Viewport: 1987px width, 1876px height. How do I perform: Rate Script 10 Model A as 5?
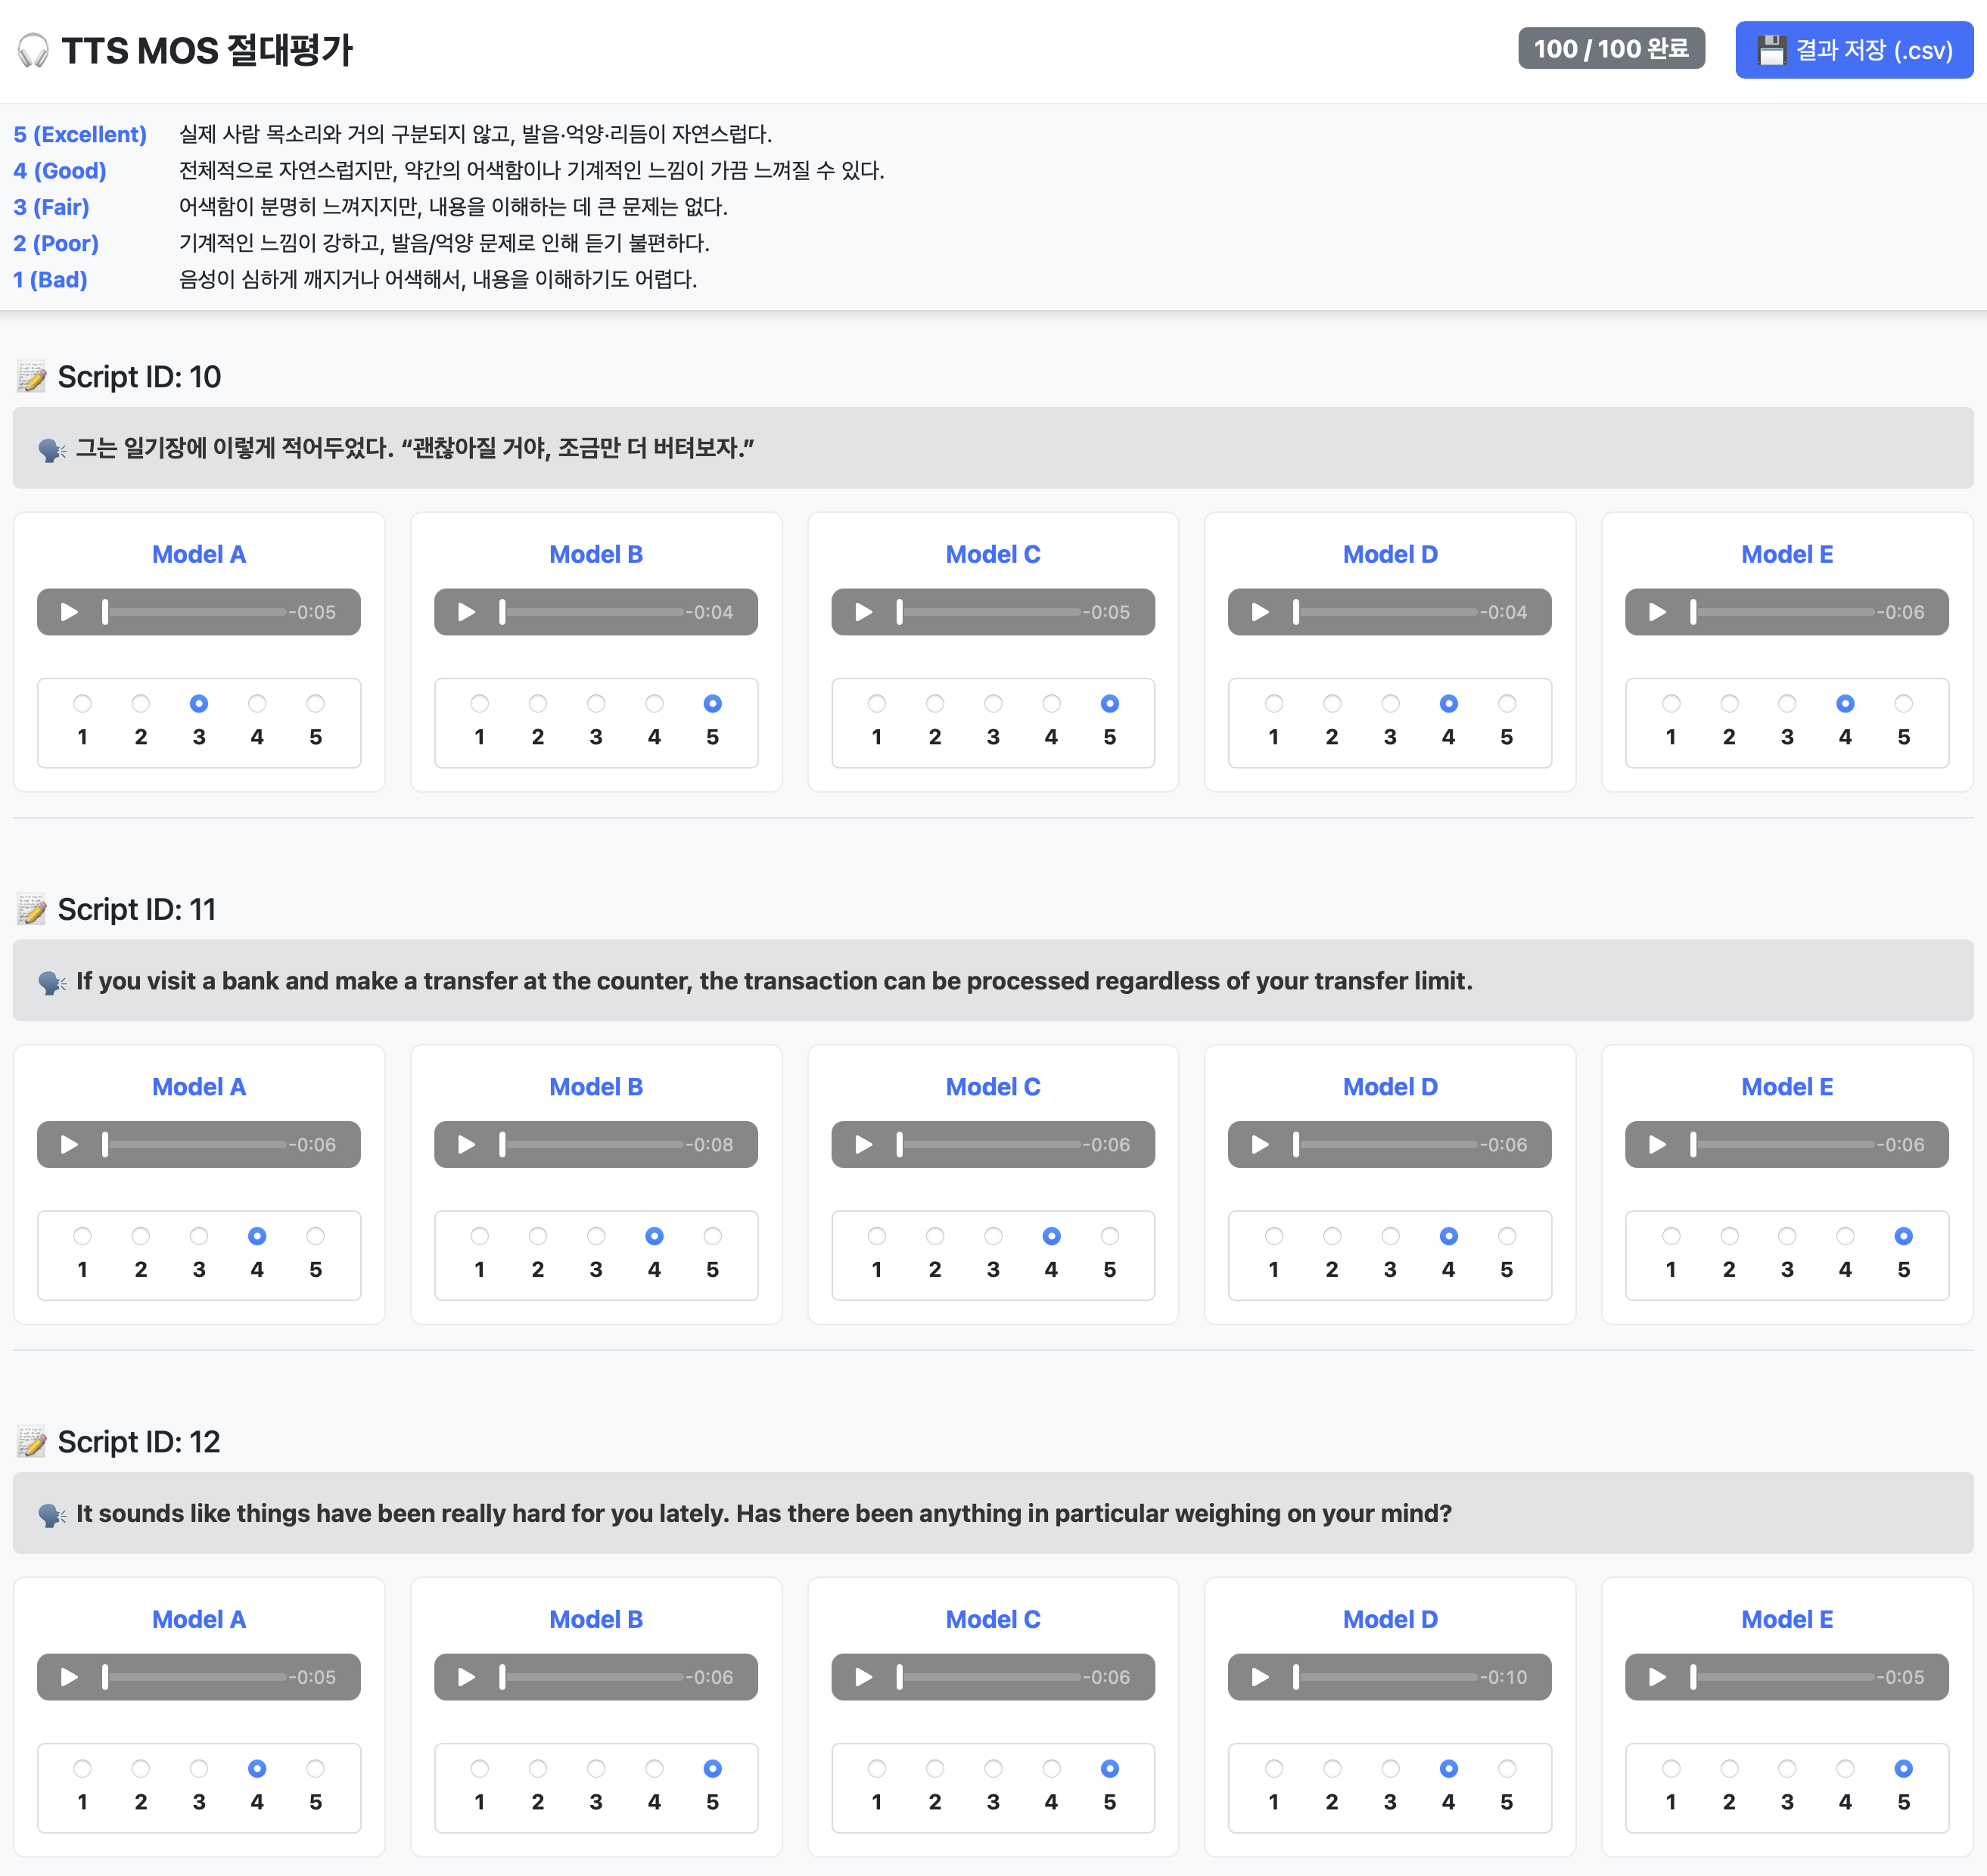pos(316,704)
